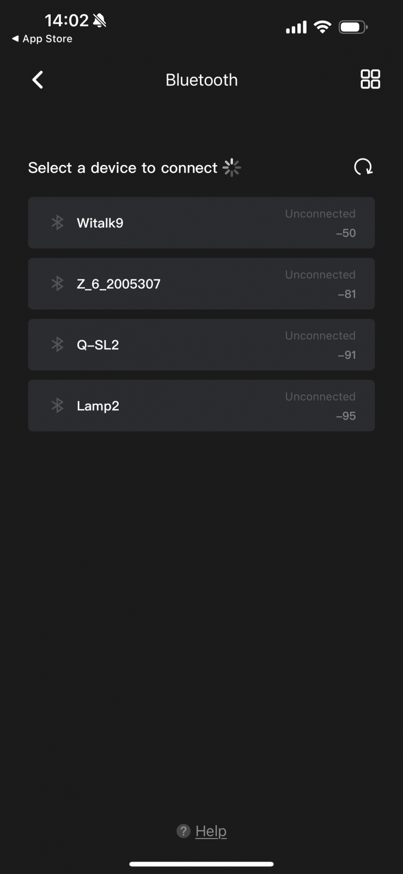Tap the Bluetooth icon beside Witalk9
This screenshot has width=403, height=874.
[x=57, y=222]
